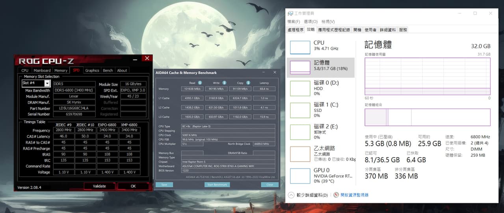Open the 檢視(V) menu in Task Manager
This screenshot has width=504, height=213.
(x=328, y=22)
